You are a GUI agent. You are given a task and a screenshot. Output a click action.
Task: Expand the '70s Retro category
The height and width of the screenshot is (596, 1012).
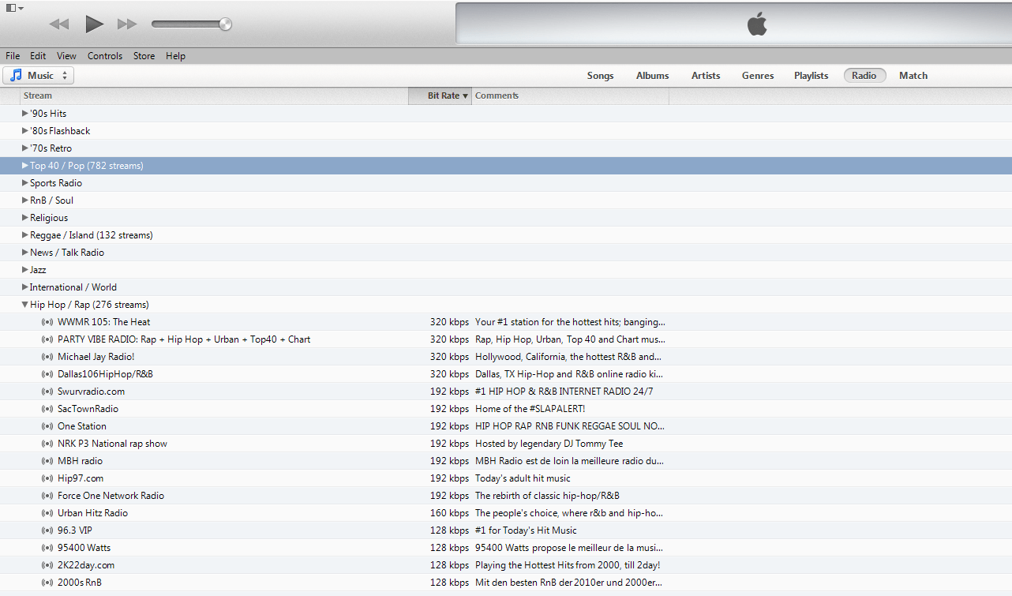point(25,148)
